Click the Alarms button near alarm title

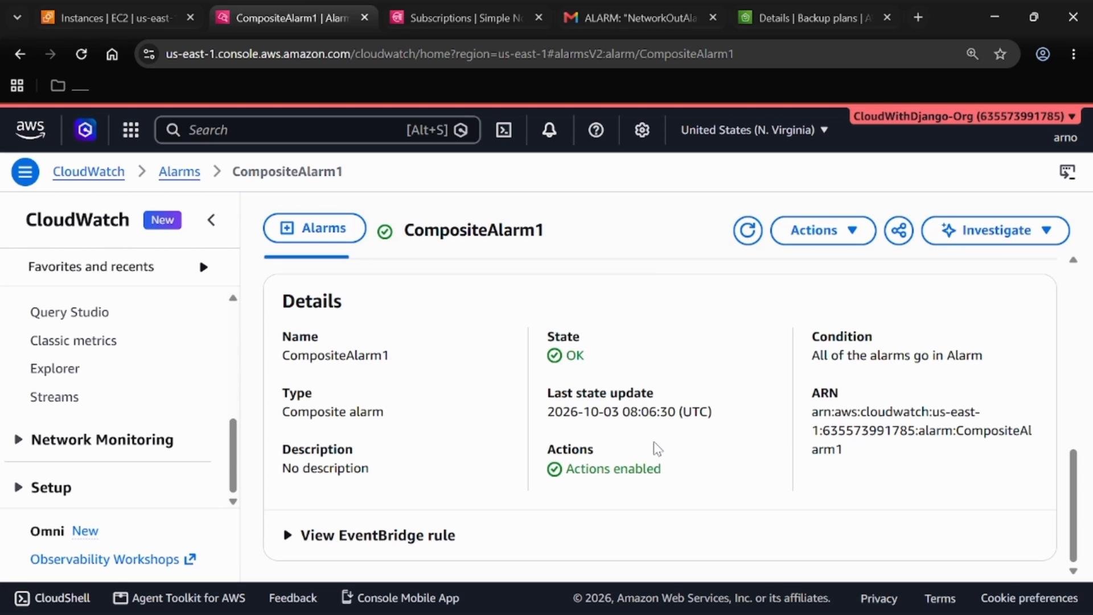click(x=314, y=228)
